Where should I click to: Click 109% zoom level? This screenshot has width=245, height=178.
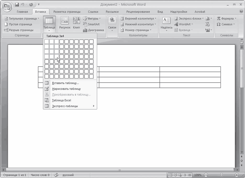click(x=198, y=175)
